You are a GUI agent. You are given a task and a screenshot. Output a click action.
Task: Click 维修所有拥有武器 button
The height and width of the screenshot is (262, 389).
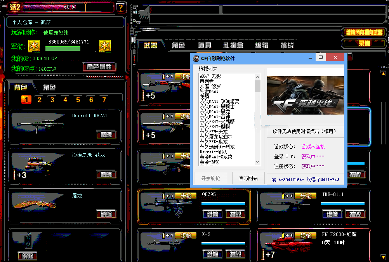(365, 32)
